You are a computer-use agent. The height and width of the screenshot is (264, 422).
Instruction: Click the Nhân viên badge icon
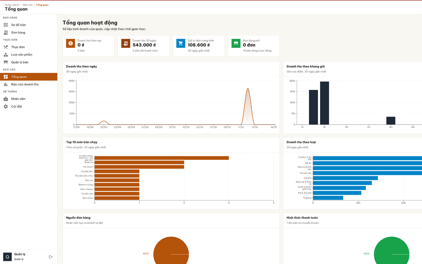[6, 99]
